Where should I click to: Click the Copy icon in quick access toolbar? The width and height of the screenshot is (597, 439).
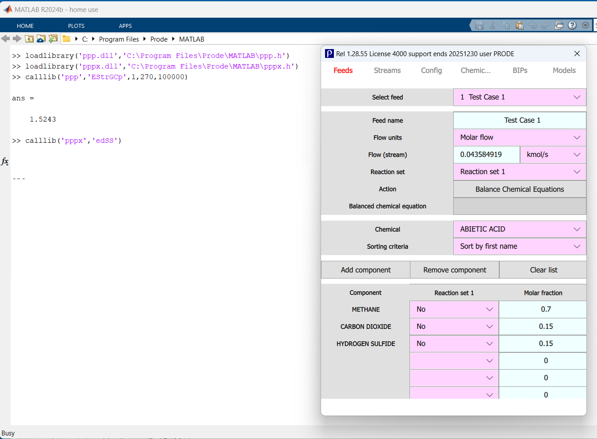pos(506,26)
